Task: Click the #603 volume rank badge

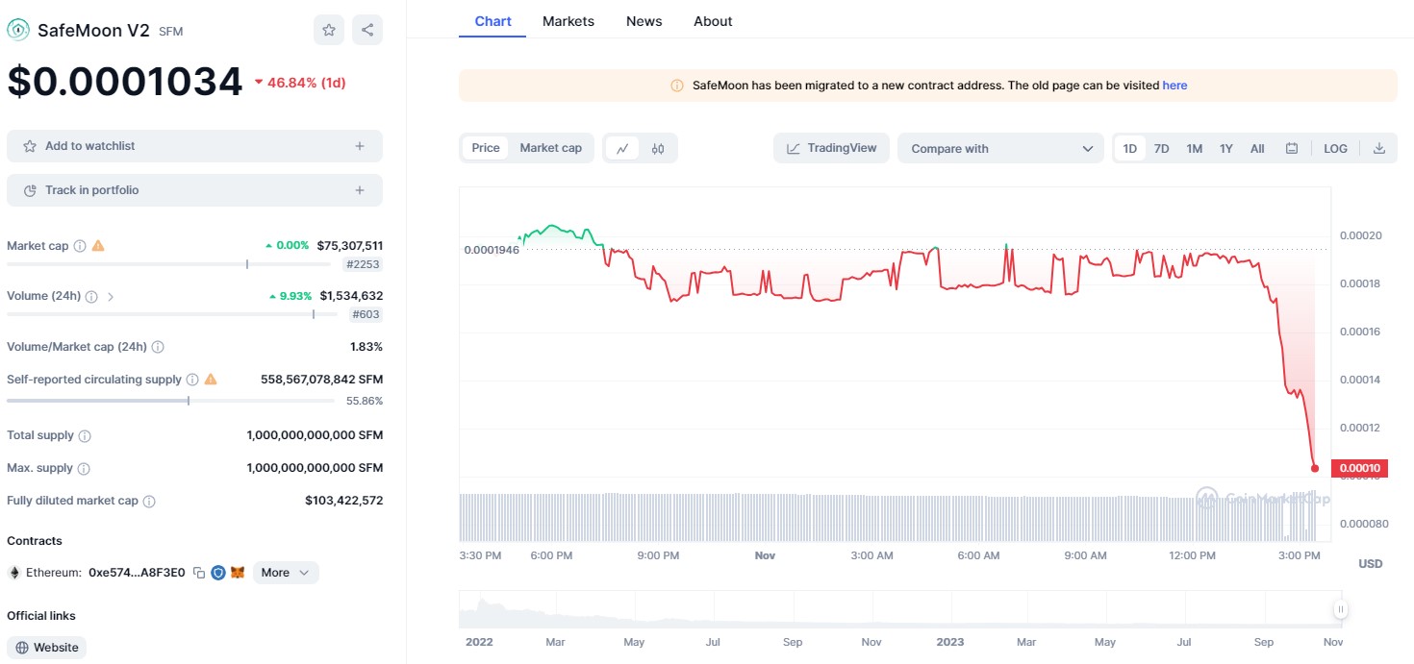Action: point(366,313)
